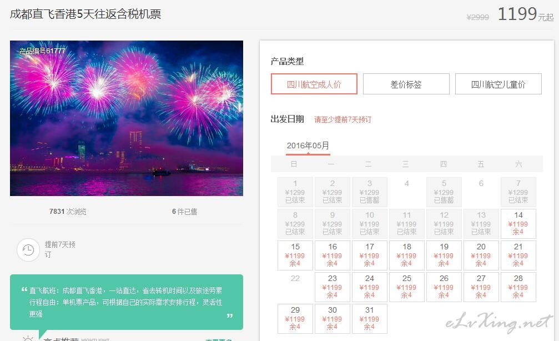Click the ended date cell May 7
The image size is (559, 341).
tap(518, 192)
